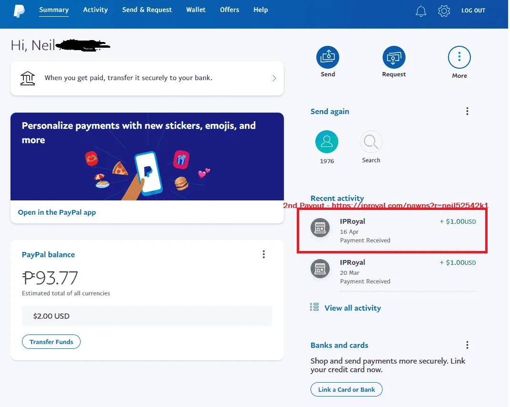Click Link a Card or Bank button
This screenshot has width=510, height=407.
click(x=346, y=389)
